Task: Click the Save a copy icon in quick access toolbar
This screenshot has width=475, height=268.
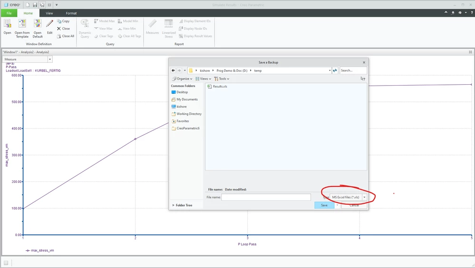Action: point(42,5)
